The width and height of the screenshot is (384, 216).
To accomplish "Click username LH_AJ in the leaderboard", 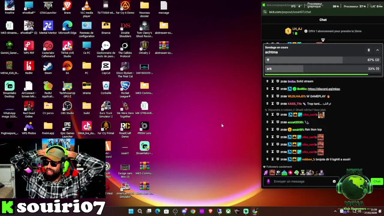I will coord(297,29).
